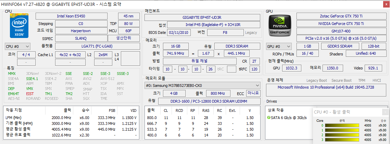Click the ECC 아니요 field
Image resolution: width=390 pixels, height=144 pixels.
click(x=253, y=93)
